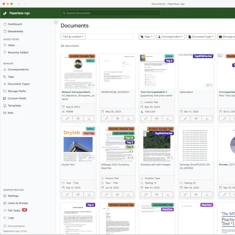Expand the Tags filter dropdown
235x235 pixels.
coord(146,36)
